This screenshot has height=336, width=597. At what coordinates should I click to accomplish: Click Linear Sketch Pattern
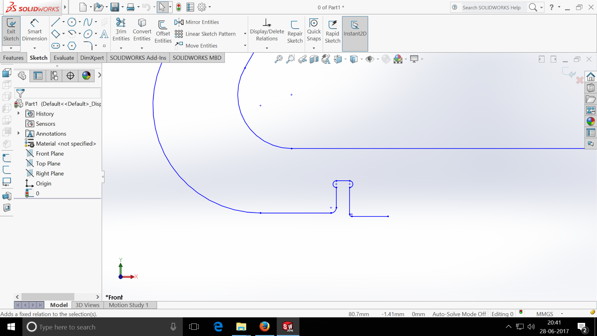[x=205, y=34]
